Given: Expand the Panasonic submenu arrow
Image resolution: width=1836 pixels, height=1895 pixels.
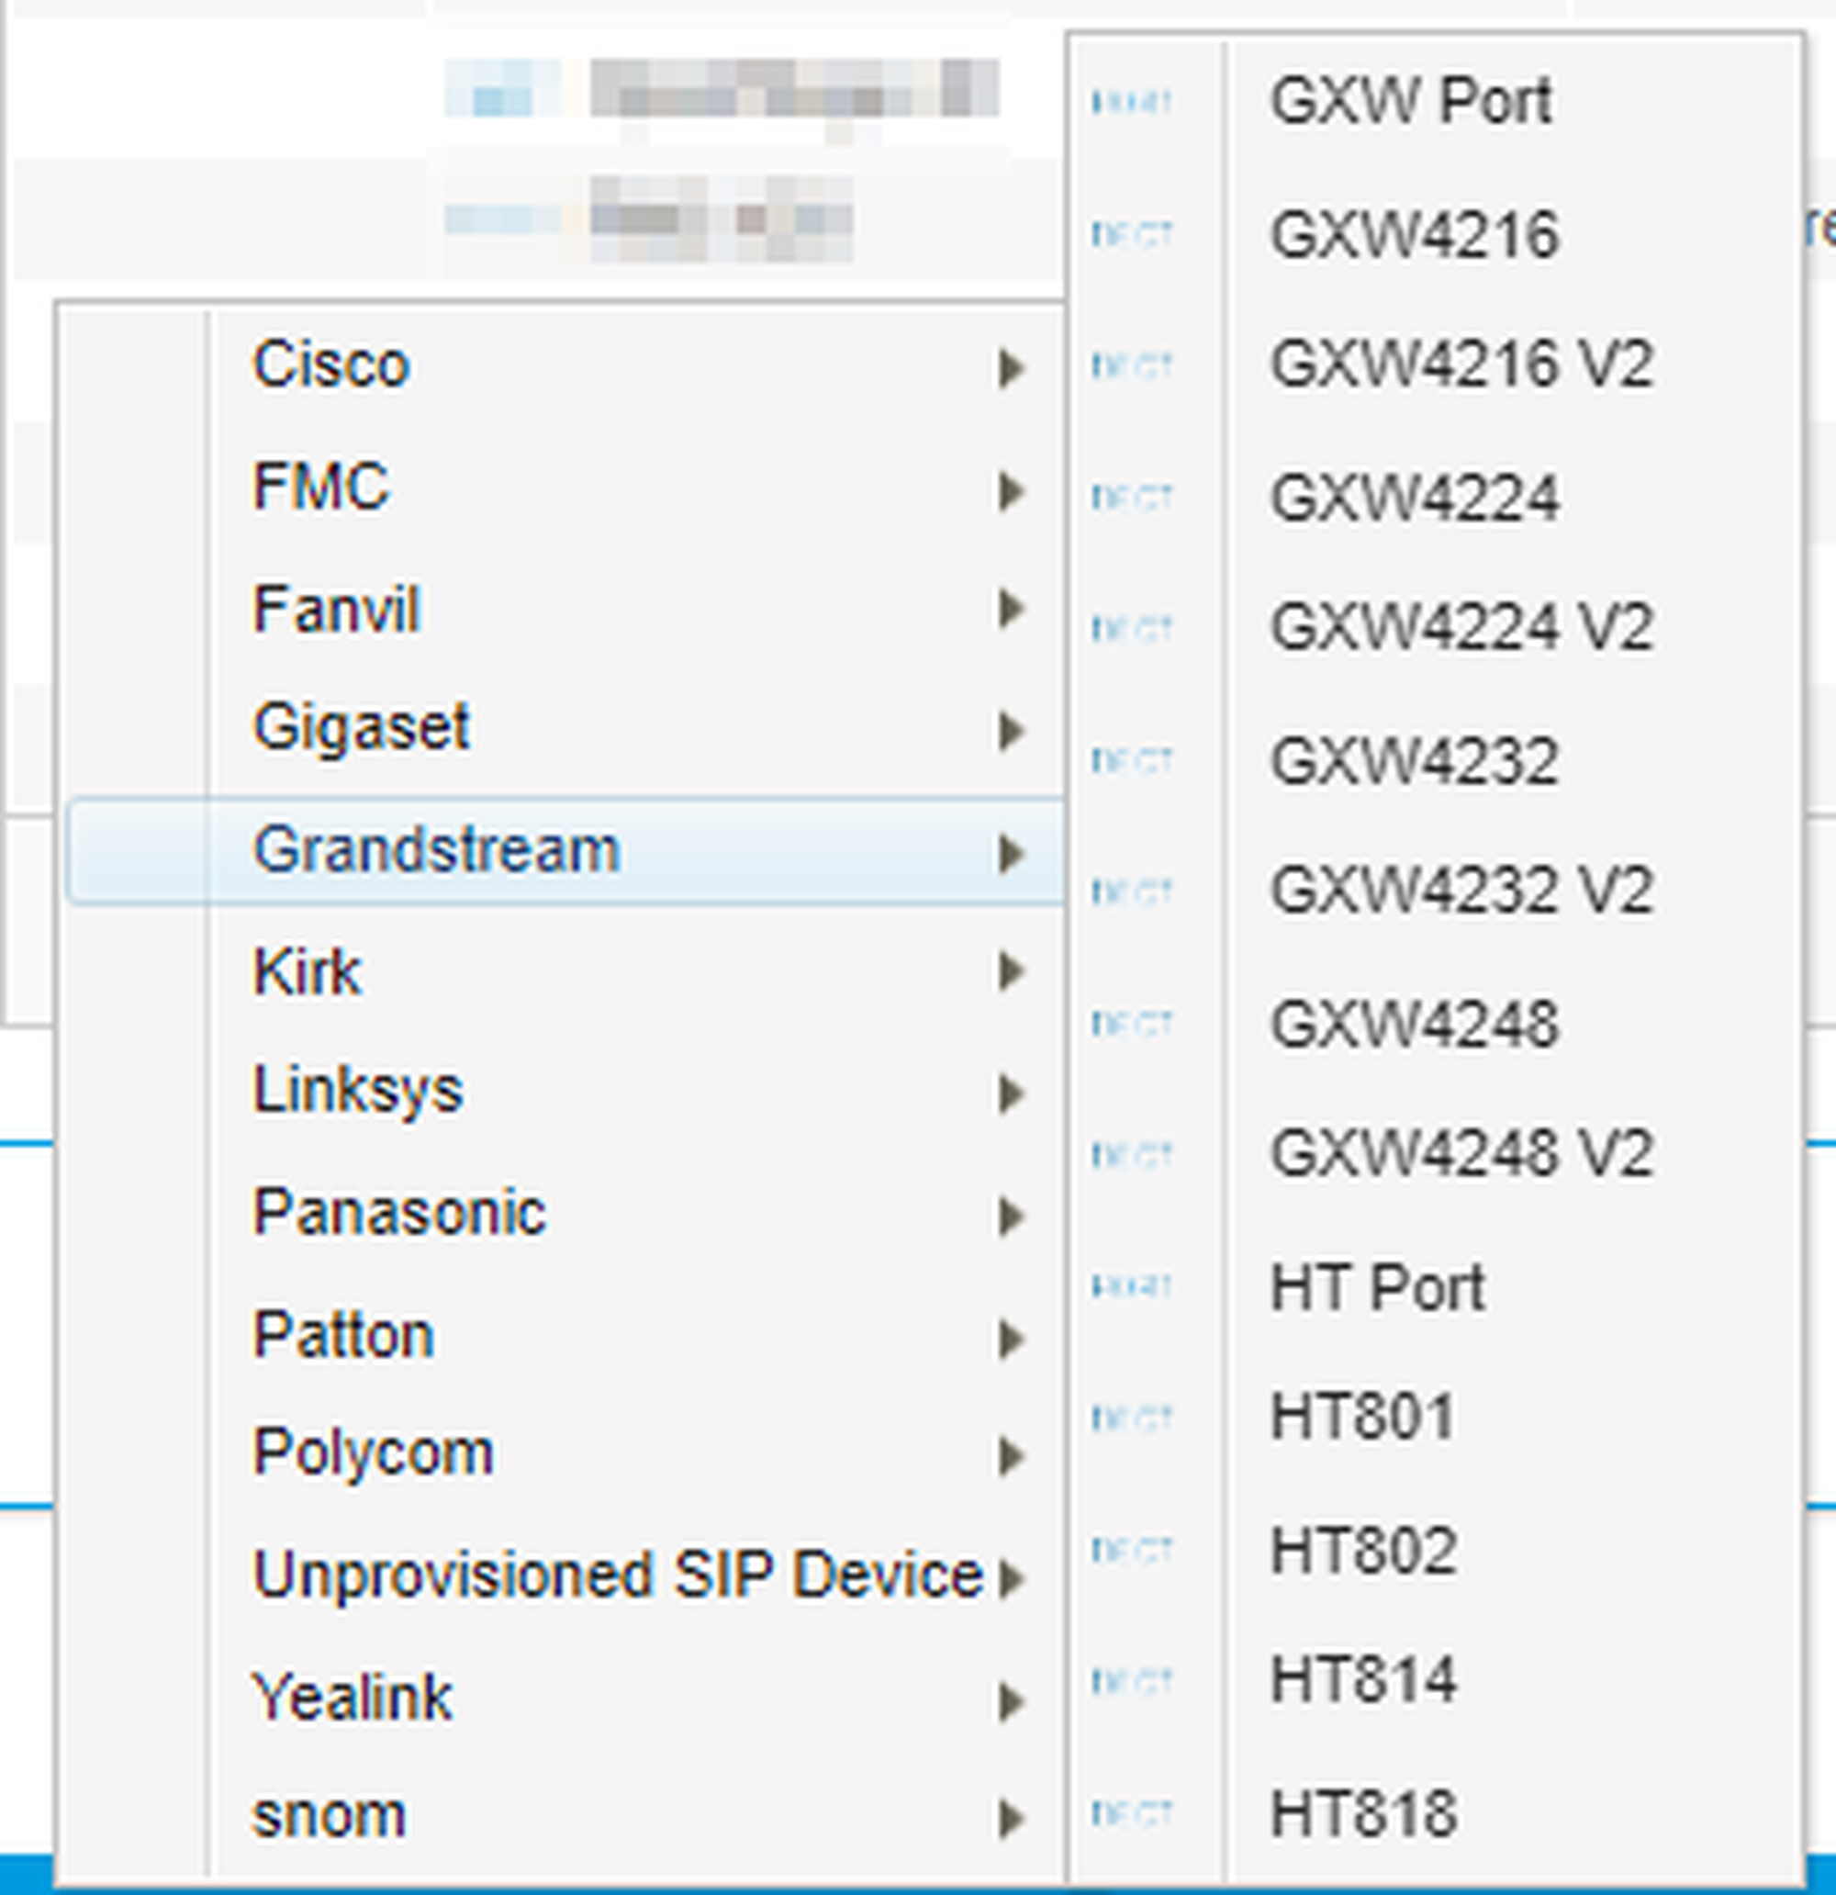Looking at the screenshot, I should [x=1011, y=1217].
